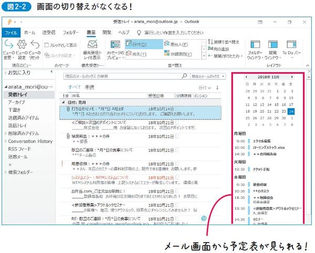The height and width of the screenshot is (253, 315).
Task: Collapse the folder pane with arrow
Action: [51, 71]
